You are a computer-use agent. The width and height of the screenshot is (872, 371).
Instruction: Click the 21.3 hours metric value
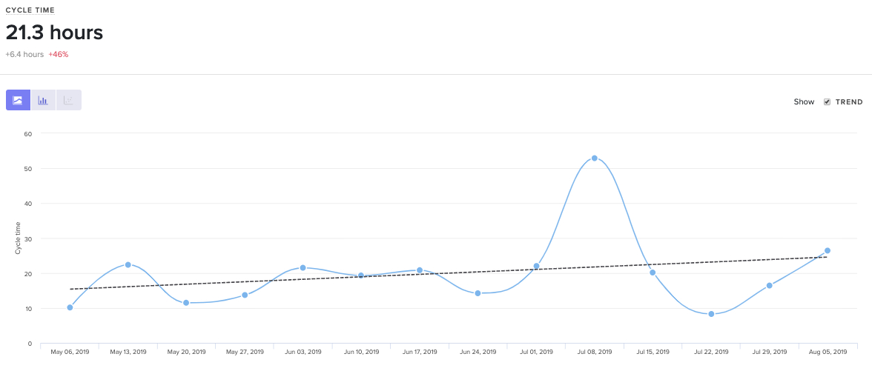pyautogui.click(x=54, y=33)
